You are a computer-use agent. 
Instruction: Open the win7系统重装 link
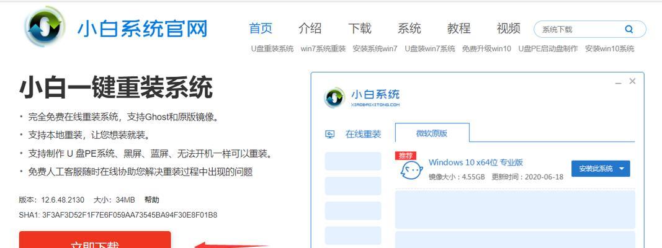click(323, 48)
